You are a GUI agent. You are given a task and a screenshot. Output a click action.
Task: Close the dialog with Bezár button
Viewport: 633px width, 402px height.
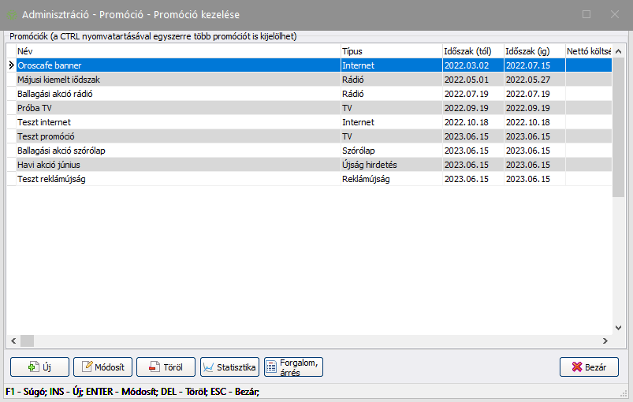(x=588, y=367)
